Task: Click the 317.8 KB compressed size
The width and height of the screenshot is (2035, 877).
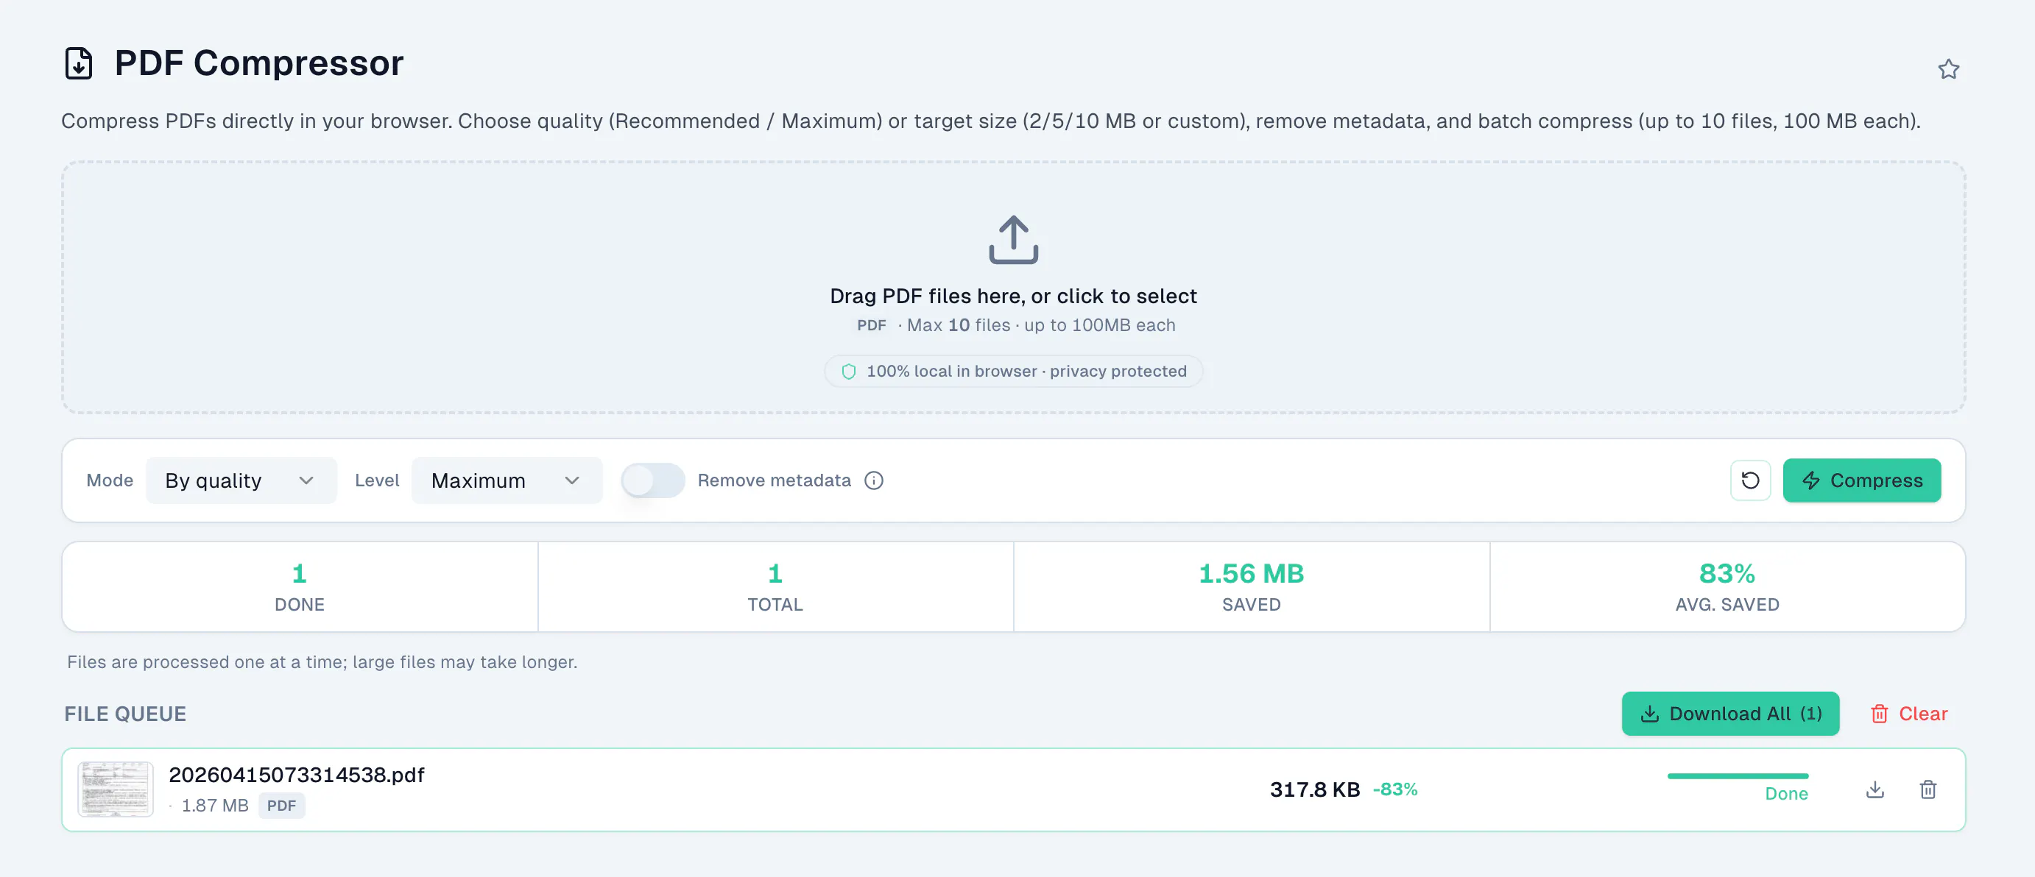Action: [x=1314, y=789]
